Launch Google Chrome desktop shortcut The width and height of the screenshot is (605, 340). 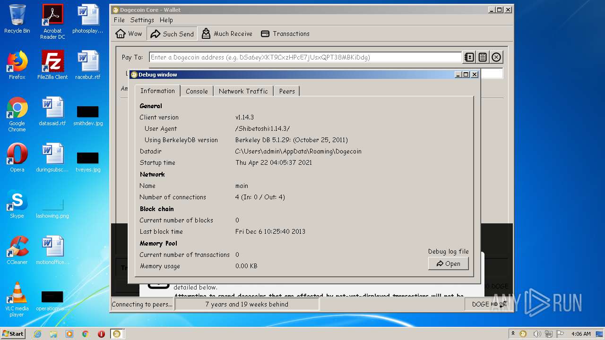pos(17,114)
